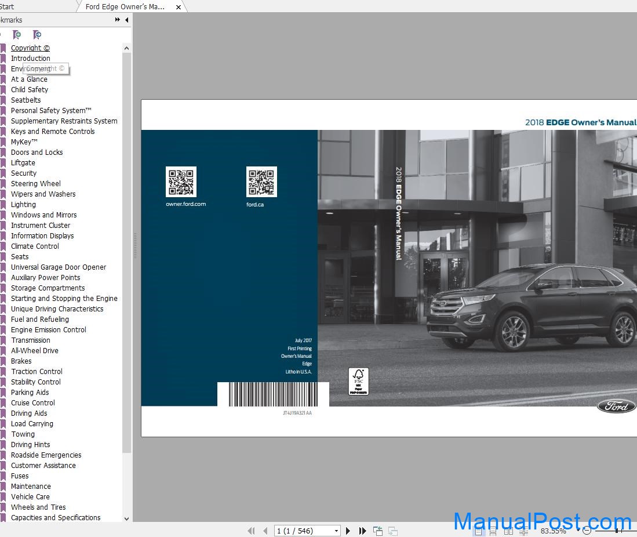This screenshot has height=537, width=637.
Task: Close the Ford Edge Owner's Manual tab
Action: (179, 7)
